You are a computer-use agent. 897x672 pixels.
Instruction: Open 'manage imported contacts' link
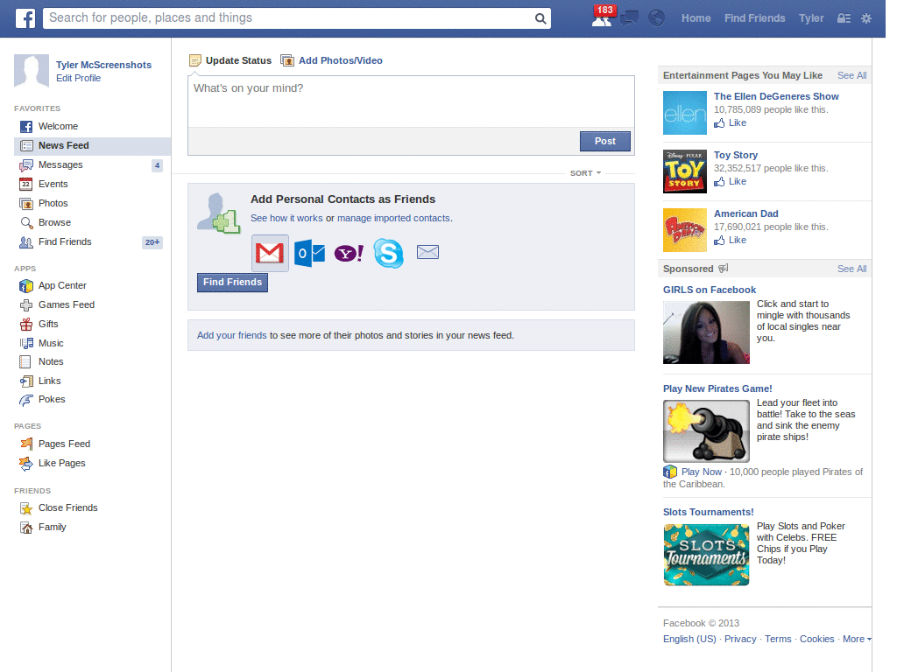(x=393, y=218)
